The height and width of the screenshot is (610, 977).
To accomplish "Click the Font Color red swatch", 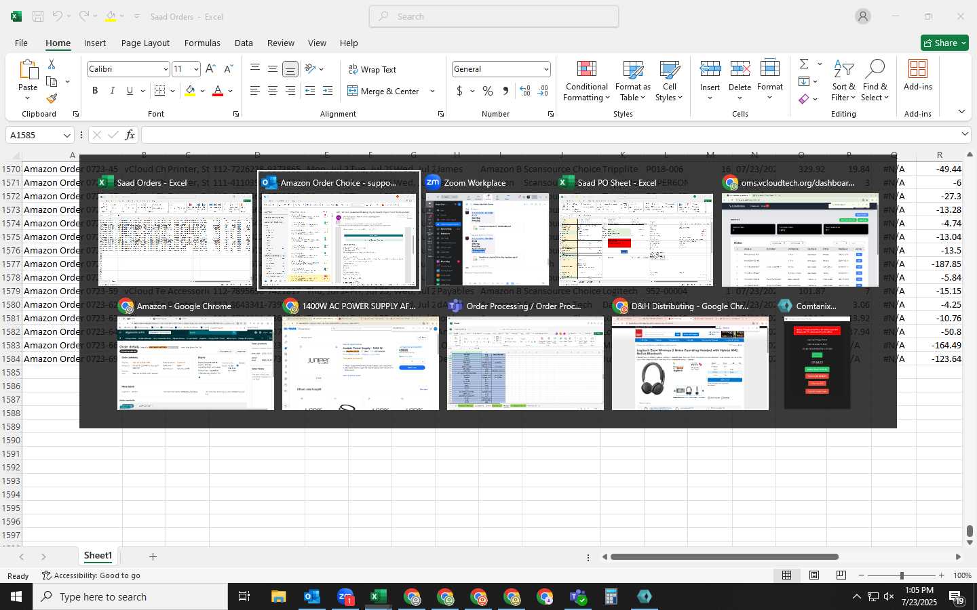I will [x=218, y=91].
